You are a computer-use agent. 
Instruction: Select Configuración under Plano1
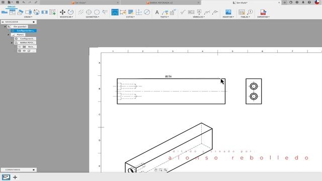coord(25,39)
